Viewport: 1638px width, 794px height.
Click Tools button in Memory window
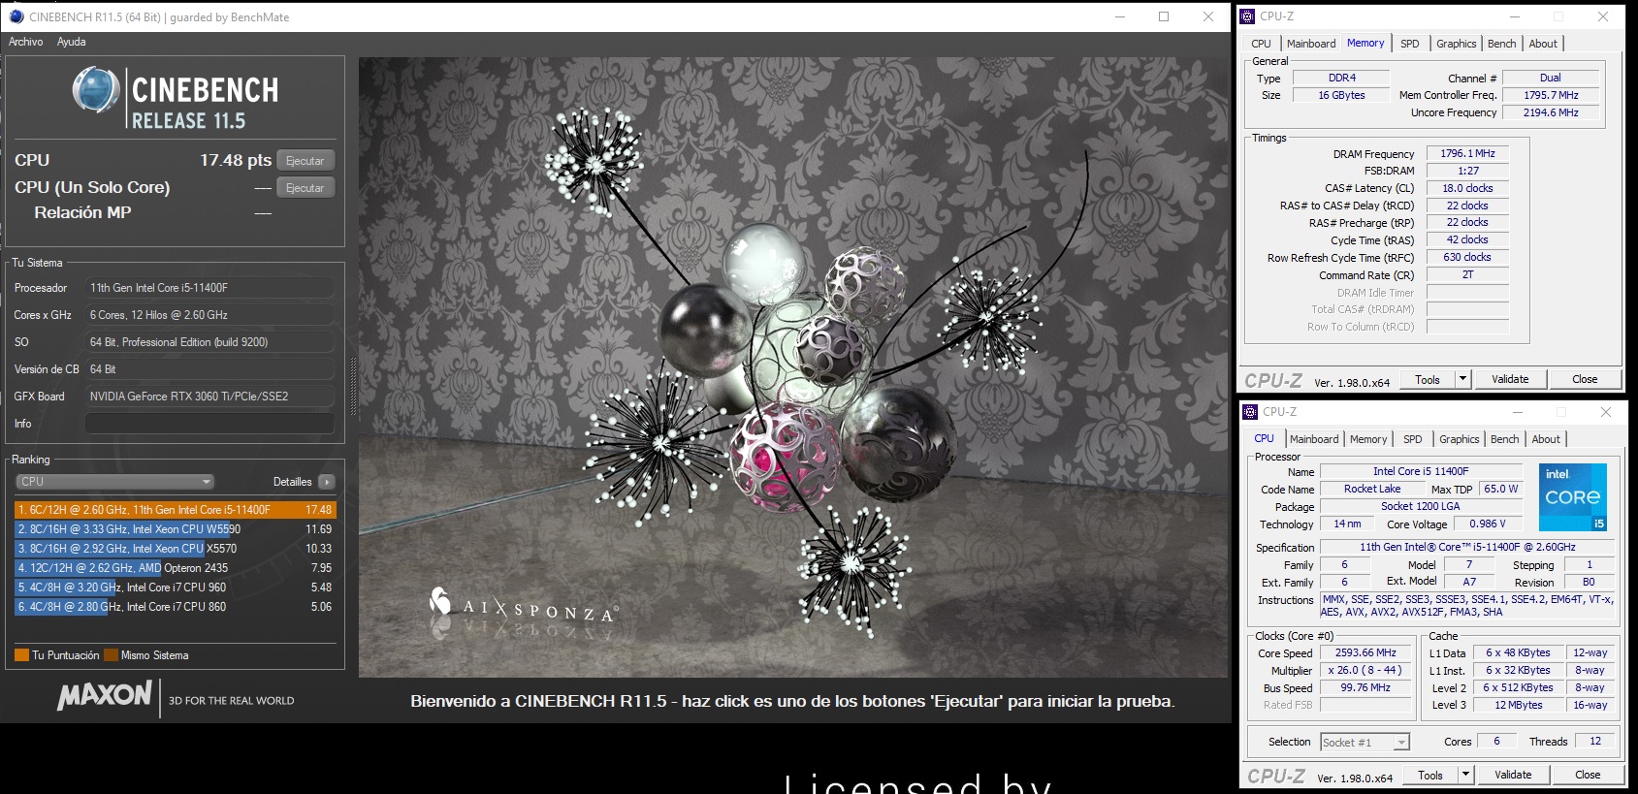(x=1428, y=379)
